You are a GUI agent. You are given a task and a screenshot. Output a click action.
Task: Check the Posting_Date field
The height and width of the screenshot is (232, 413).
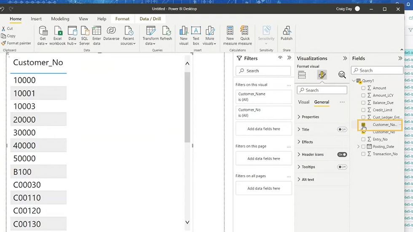pyautogui.click(x=363, y=147)
